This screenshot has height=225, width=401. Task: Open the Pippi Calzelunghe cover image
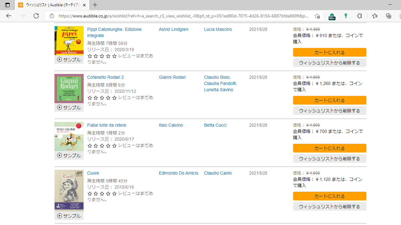(69, 41)
